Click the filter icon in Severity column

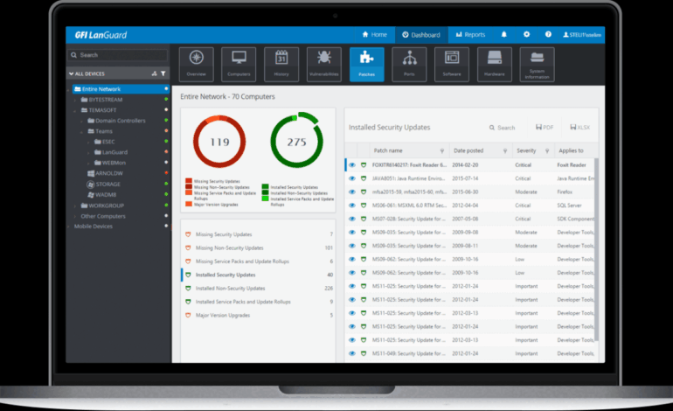coord(547,150)
